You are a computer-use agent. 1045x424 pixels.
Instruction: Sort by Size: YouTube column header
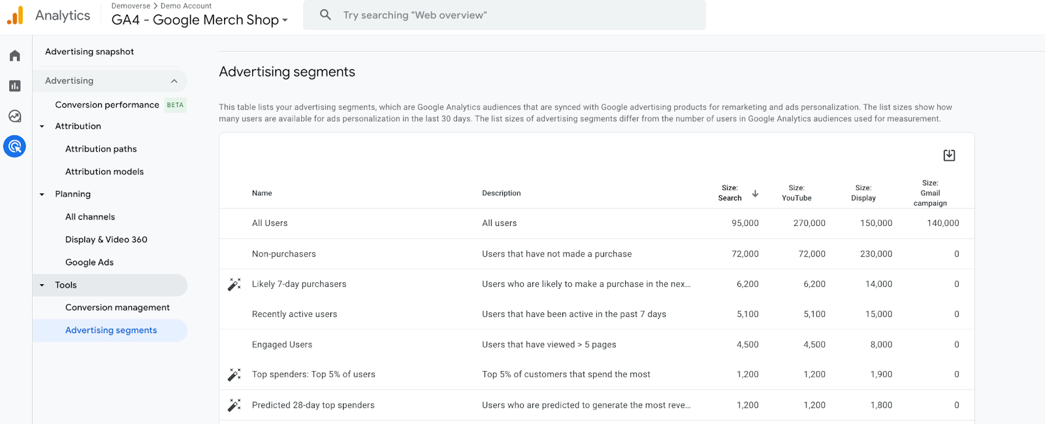click(796, 193)
